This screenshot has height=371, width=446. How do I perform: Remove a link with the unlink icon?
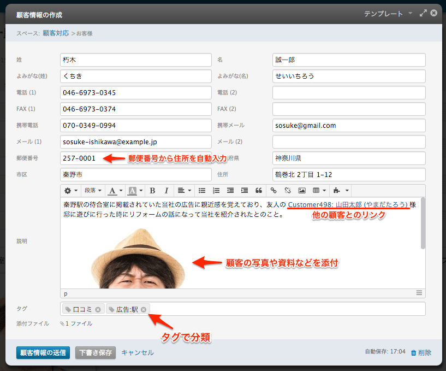tap(289, 191)
